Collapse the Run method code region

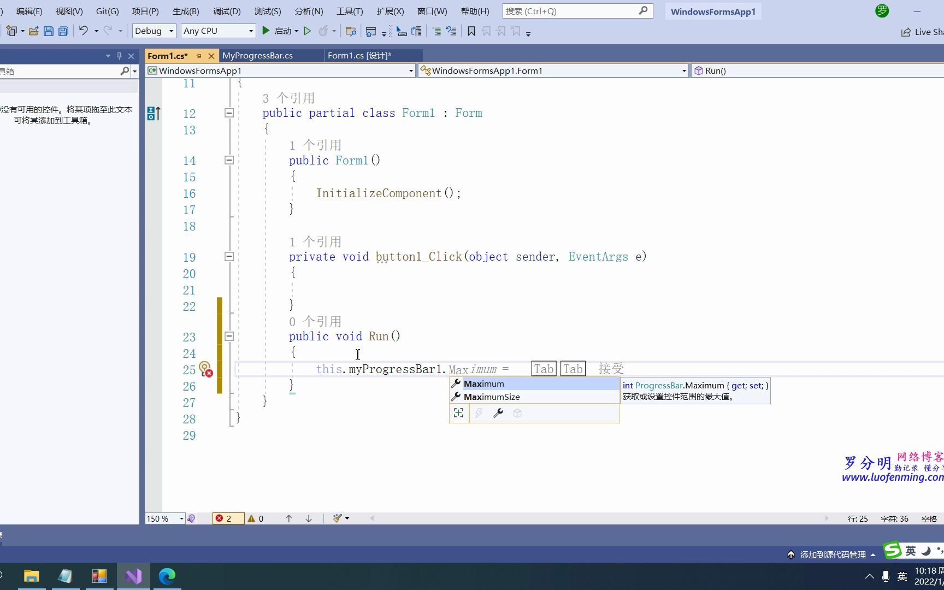[x=229, y=337]
